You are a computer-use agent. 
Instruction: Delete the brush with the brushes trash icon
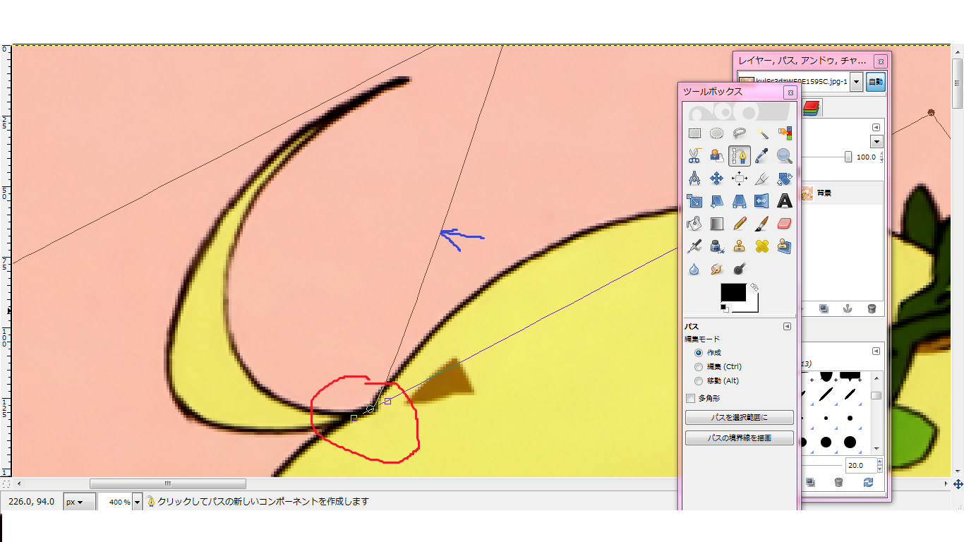click(838, 483)
